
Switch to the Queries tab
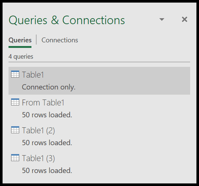[x=20, y=40]
